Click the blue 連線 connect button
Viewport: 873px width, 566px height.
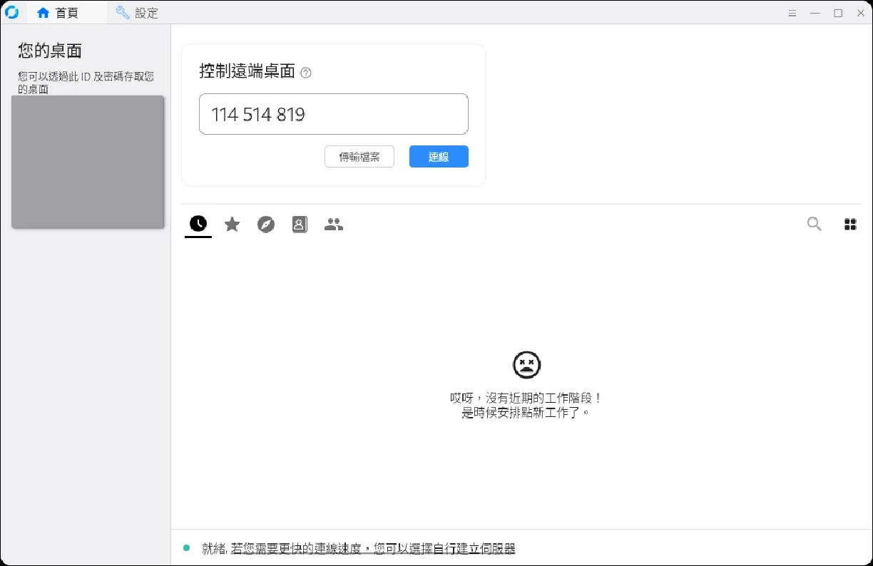(x=439, y=157)
